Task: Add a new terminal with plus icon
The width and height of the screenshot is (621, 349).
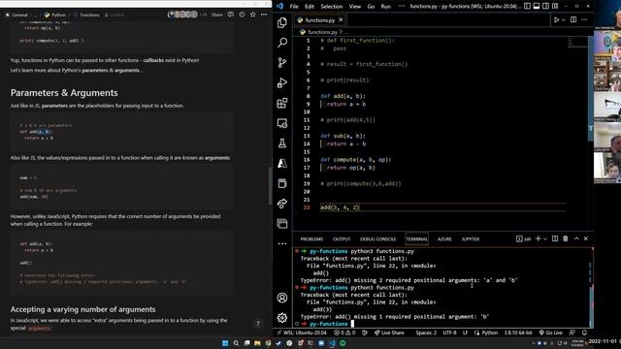Action: (x=538, y=238)
